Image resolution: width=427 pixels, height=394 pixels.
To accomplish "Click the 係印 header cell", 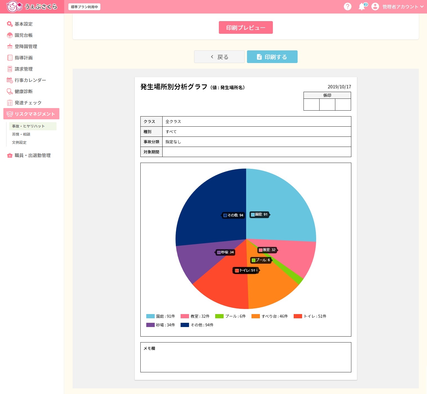I will pos(327,95).
